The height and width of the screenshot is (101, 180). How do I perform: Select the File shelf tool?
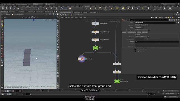click(x=70, y=9)
